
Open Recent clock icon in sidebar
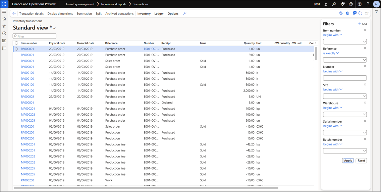click(4, 34)
